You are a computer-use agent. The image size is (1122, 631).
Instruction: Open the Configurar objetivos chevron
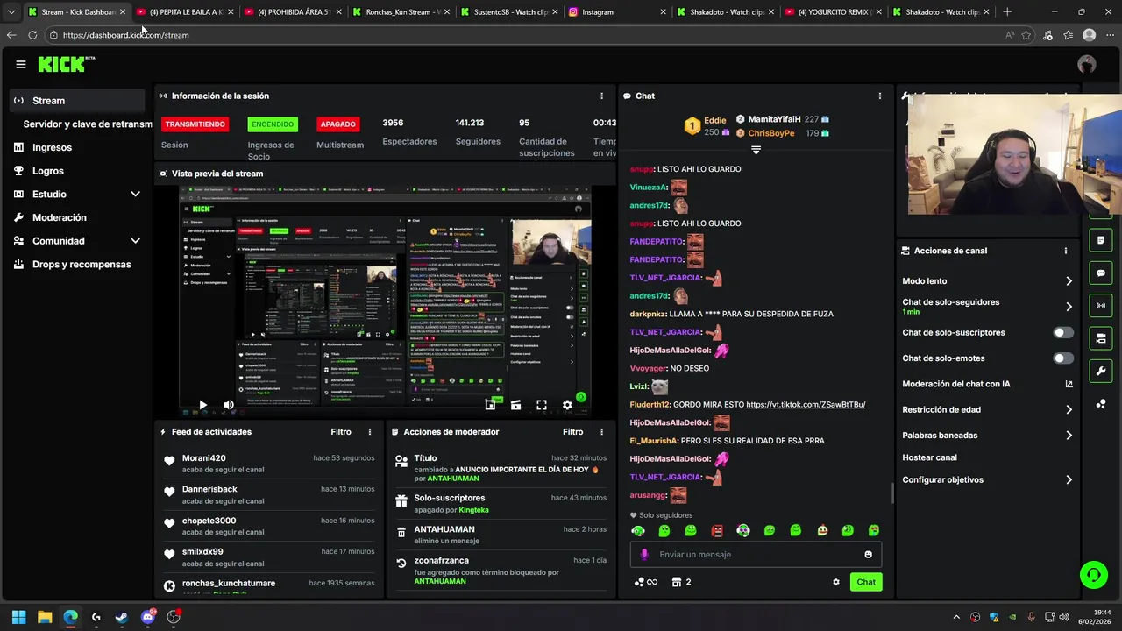1069,480
